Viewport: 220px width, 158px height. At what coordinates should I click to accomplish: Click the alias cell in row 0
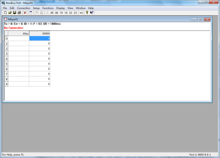tap(18, 38)
